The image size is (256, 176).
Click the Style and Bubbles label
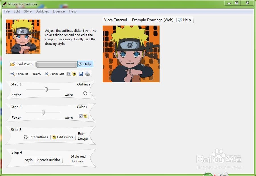pos(78,159)
